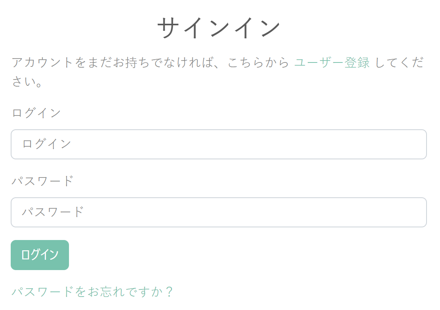Viewport: 440px width, 310px height.
Task: Select the パスワード label above the second field
Action: pos(42,181)
